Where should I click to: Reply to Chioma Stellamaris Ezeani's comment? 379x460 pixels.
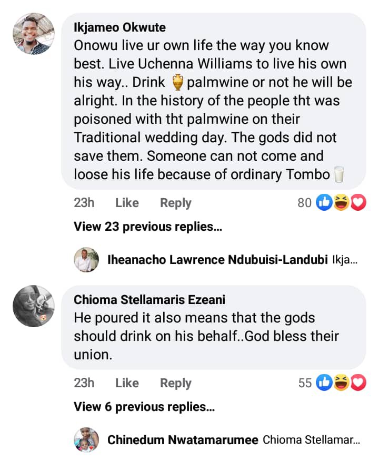tap(176, 383)
